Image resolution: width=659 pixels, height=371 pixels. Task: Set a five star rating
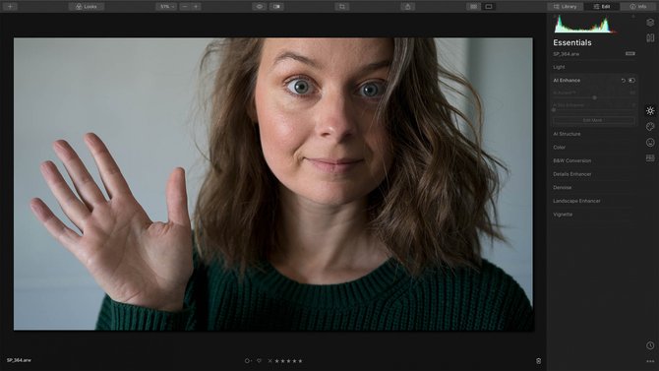pos(300,361)
